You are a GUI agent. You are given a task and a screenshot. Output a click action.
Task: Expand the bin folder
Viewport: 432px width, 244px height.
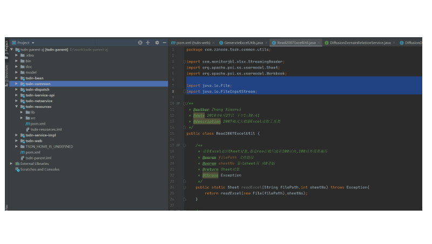(x=17, y=61)
